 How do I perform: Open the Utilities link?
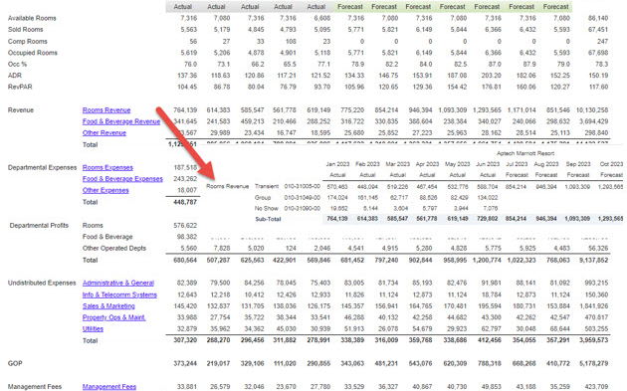(x=93, y=328)
